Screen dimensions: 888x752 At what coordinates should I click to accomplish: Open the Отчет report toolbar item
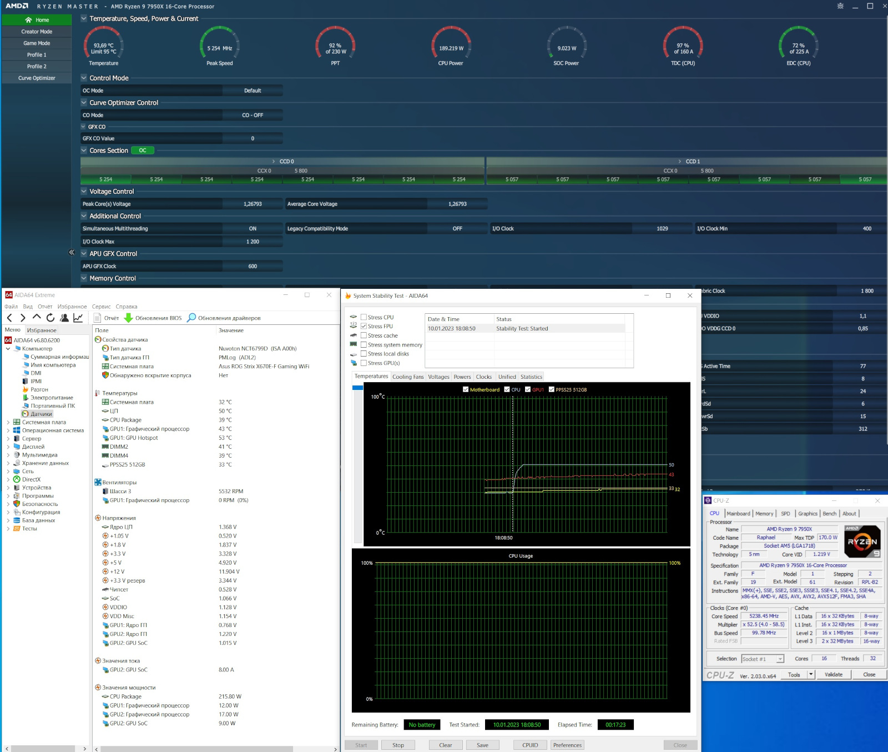point(107,318)
